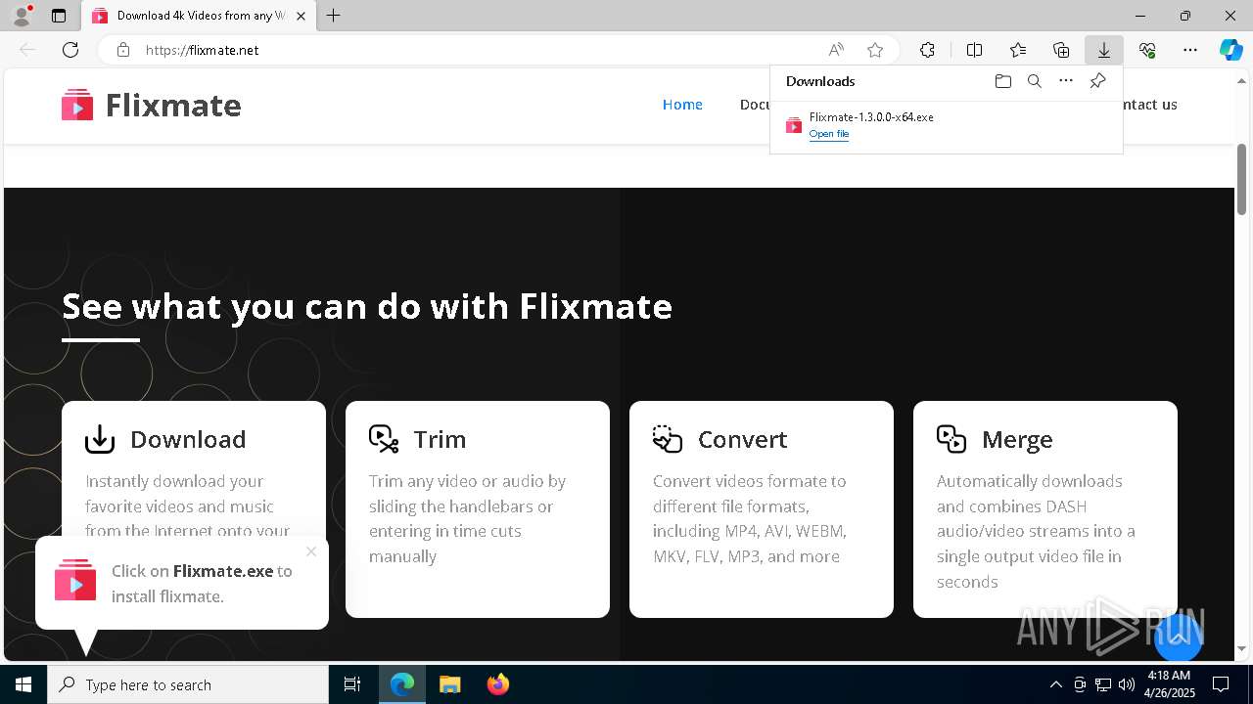This screenshot has width=1253, height=704.
Task: Open Edge Settings and more menu
Action: [1190, 50]
